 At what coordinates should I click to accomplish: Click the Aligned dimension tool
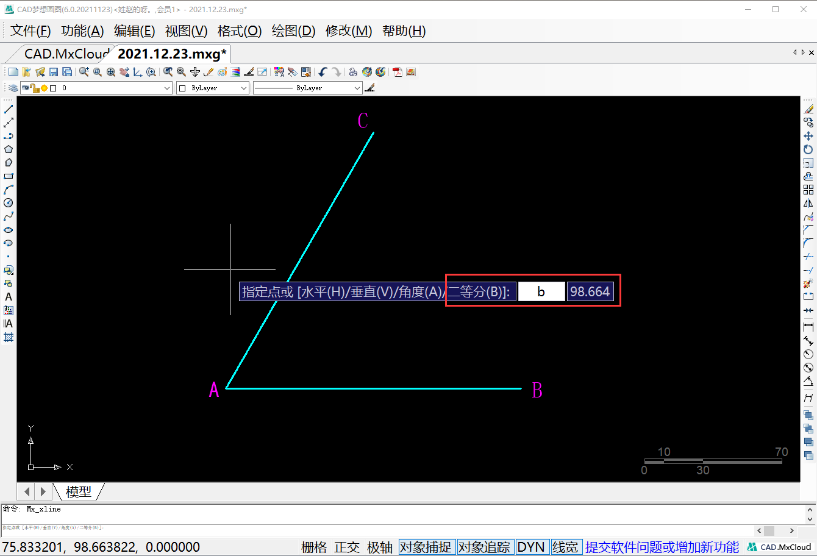pyautogui.click(x=808, y=341)
